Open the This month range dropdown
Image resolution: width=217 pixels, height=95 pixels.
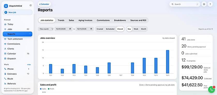point(46,29)
